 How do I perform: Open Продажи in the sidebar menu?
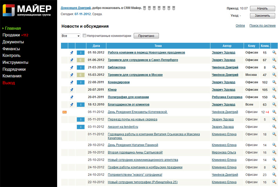[x=11, y=35]
